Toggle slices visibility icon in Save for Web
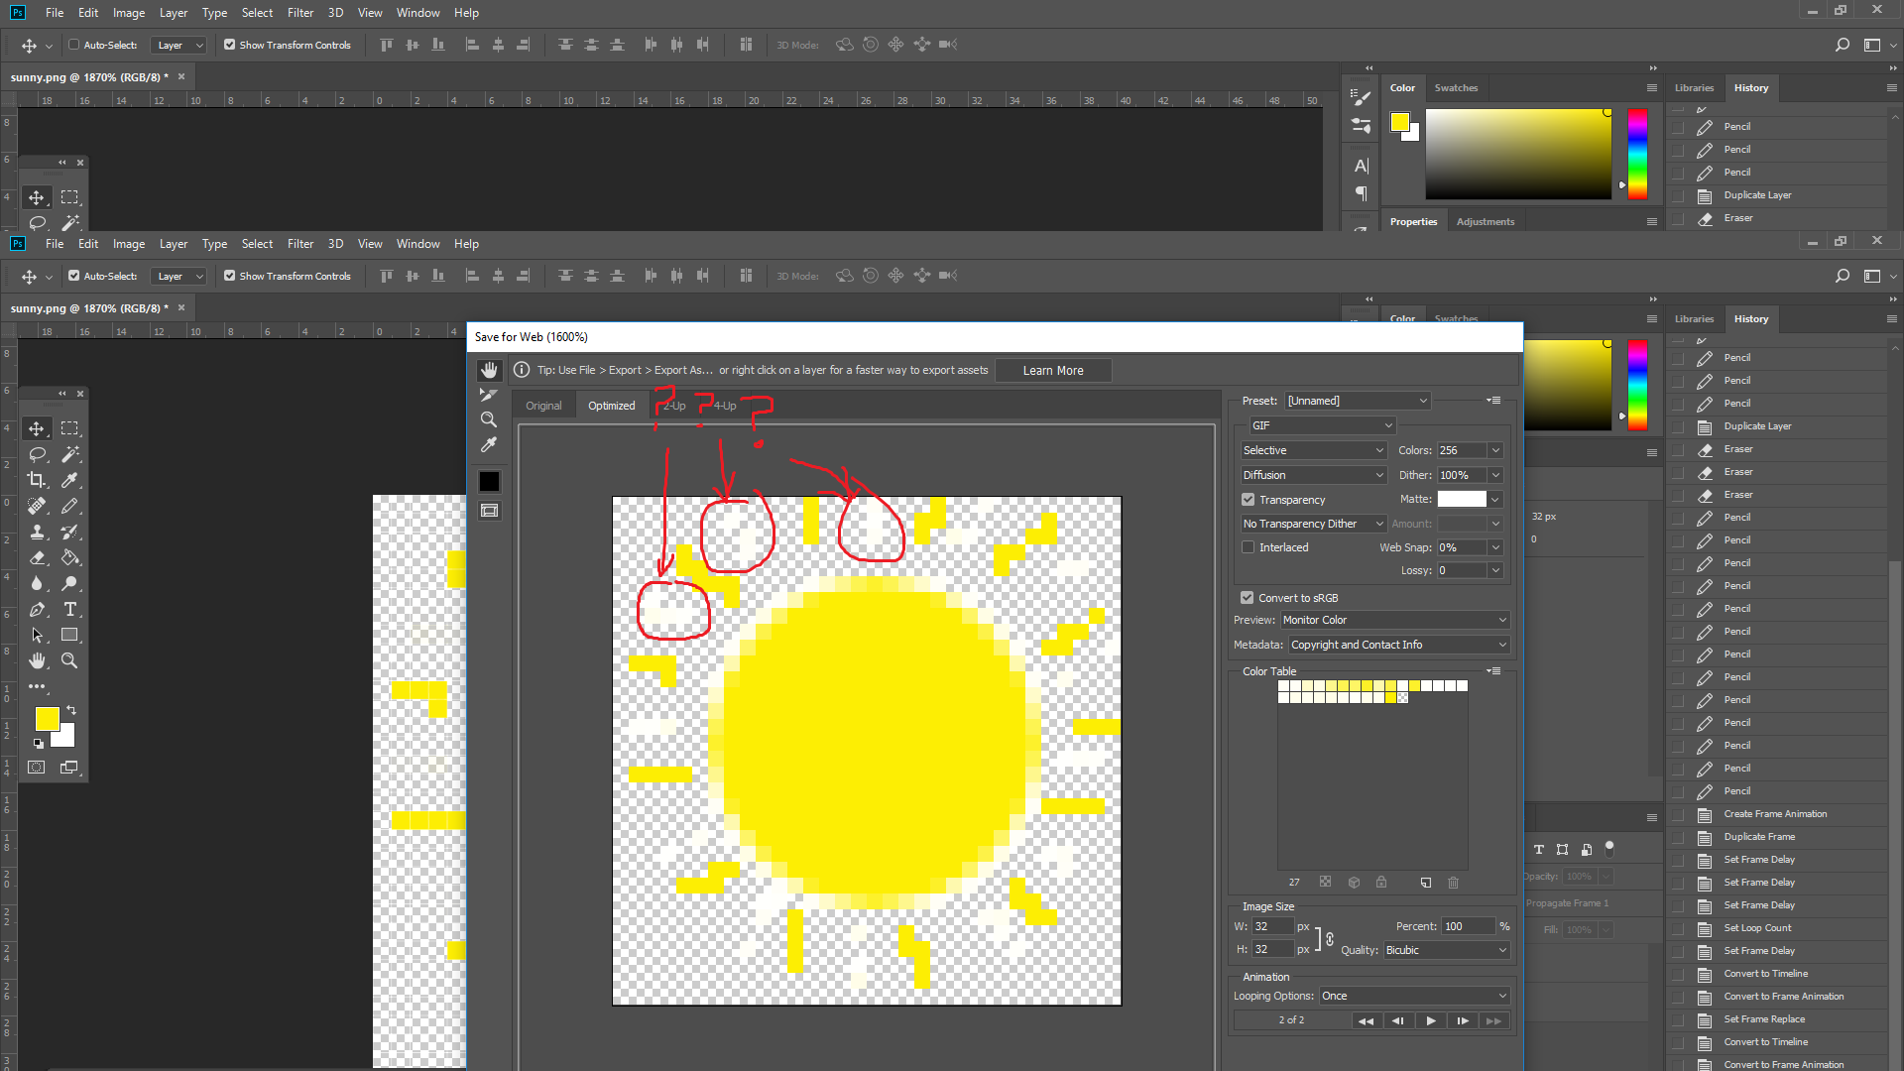Image resolution: width=1904 pixels, height=1071 pixels. point(490,511)
